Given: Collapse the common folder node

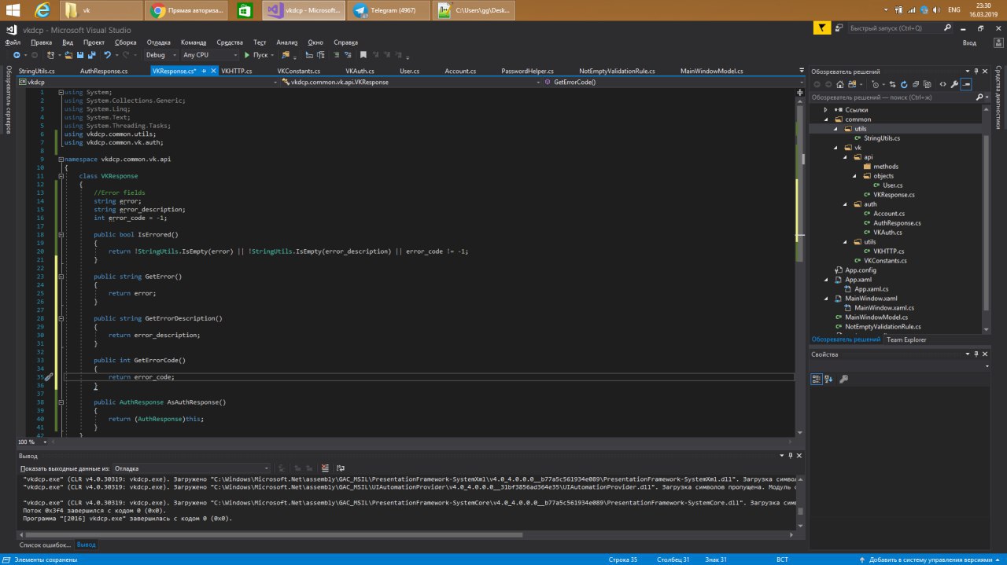Looking at the screenshot, I should pyautogui.click(x=826, y=119).
